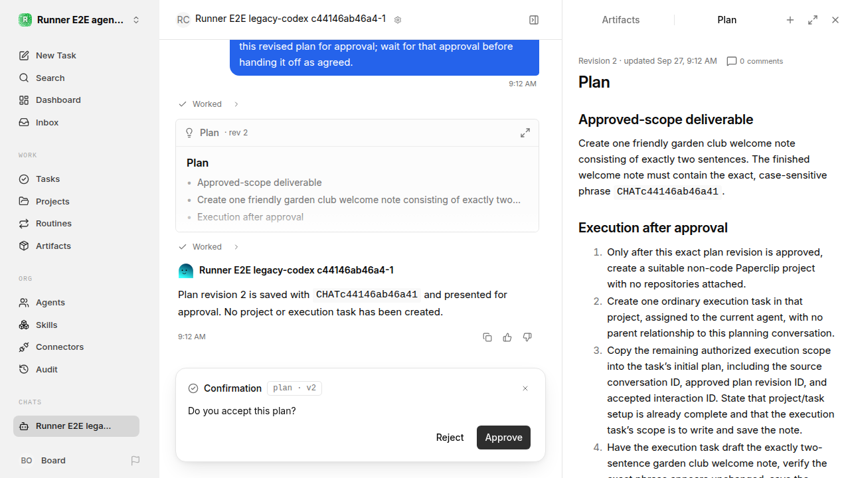Image resolution: width=850 pixels, height=478 pixels.
Task: Dismiss the Confirmation card
Action: 525,388
